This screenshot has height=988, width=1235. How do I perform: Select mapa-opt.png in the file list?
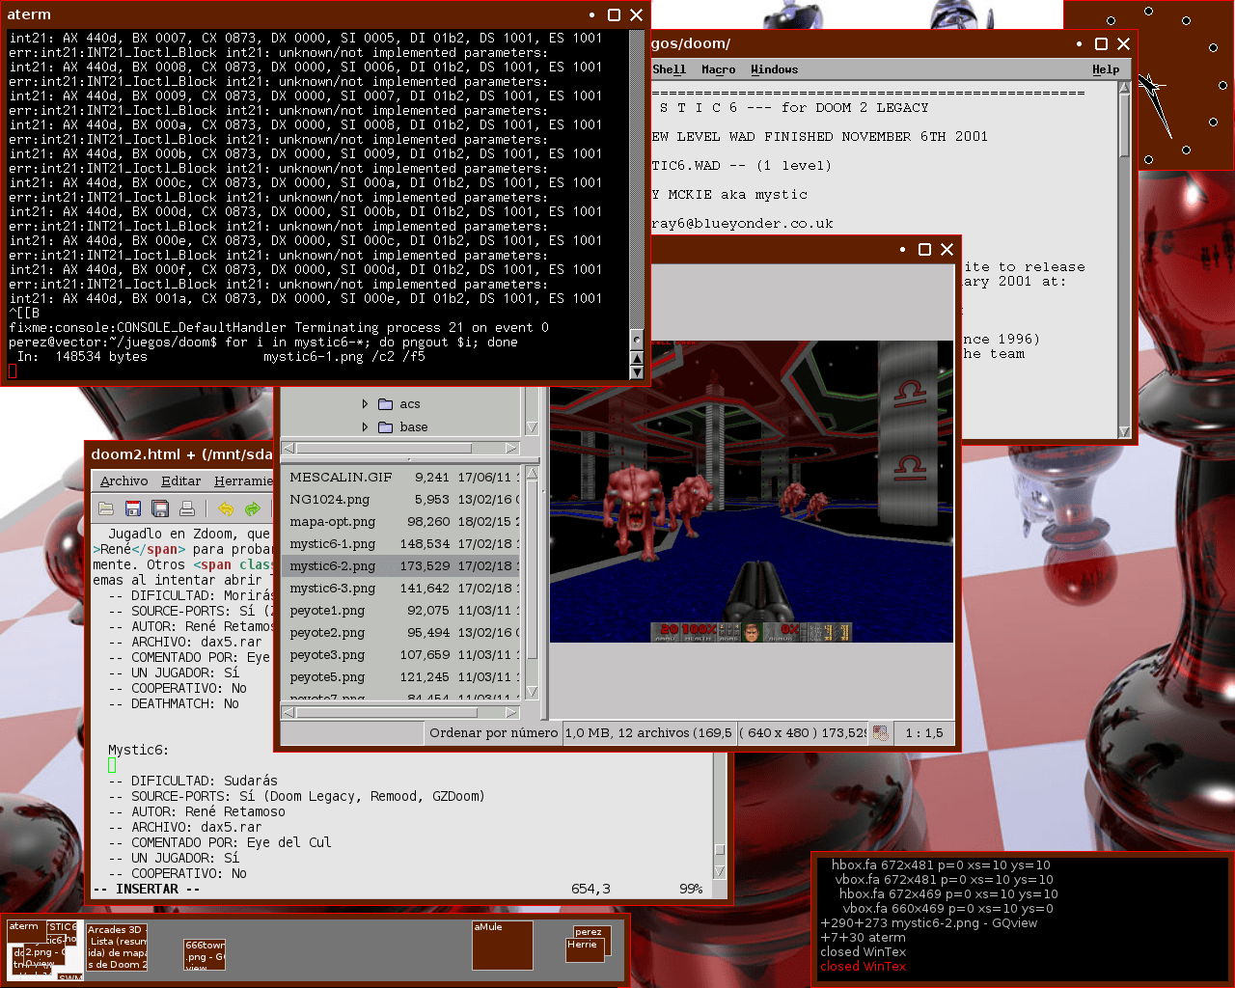[x=403, y=522]
